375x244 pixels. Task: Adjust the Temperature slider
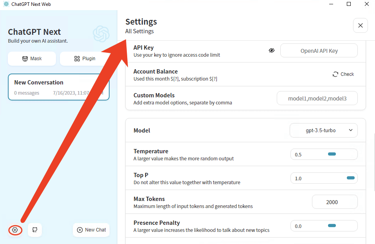332,154
